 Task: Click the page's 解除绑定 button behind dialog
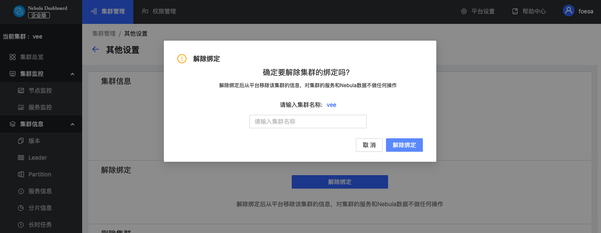pos(340,182)
